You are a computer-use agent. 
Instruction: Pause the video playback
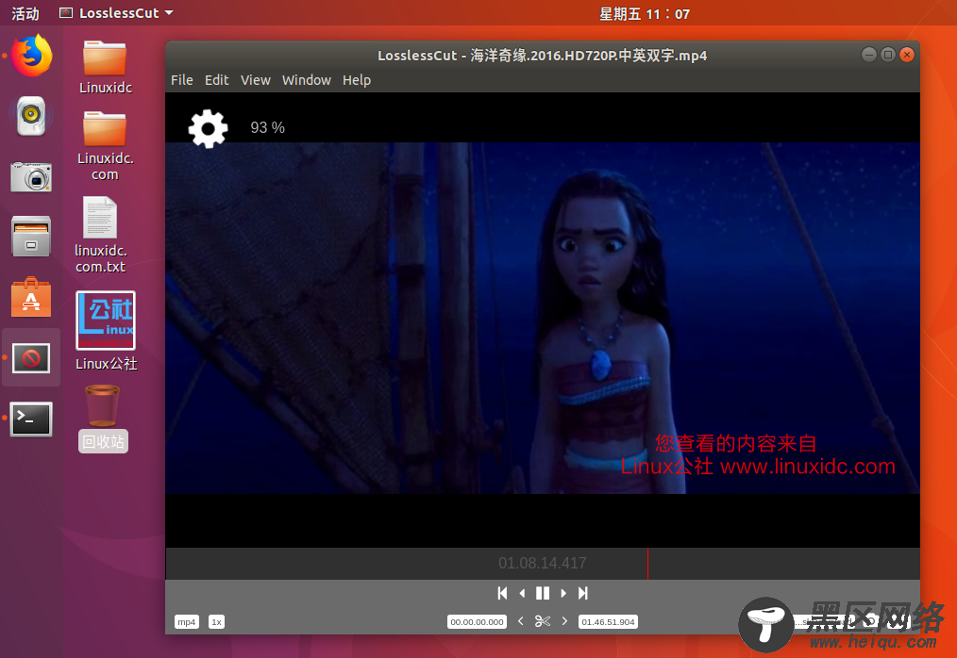tap(543, 593)
